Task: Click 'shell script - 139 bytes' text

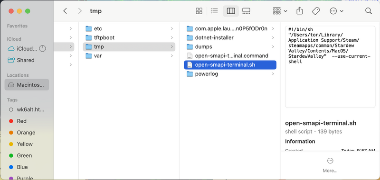Action: [313, 132]
